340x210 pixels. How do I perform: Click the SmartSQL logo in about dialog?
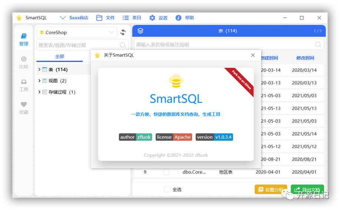[x=176, y=81]
